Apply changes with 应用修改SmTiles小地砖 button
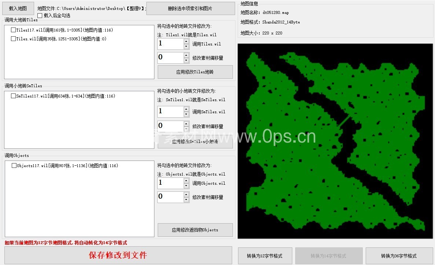Viewport: 435px width, 265px height. pyautogui.click(x=195, y=142)
